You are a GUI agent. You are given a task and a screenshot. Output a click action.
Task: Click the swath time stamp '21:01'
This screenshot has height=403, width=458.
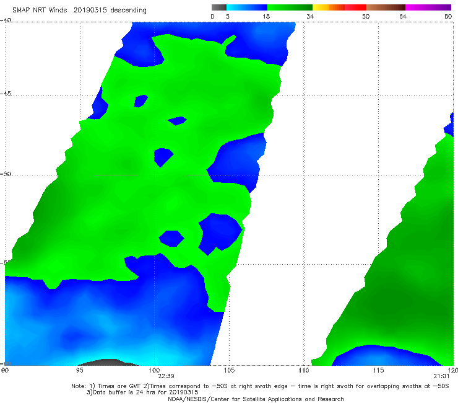click(441, 376)
